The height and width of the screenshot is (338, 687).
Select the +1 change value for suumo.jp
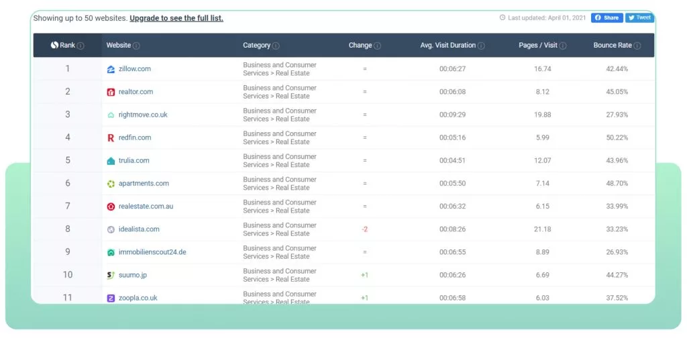(364, 275)
